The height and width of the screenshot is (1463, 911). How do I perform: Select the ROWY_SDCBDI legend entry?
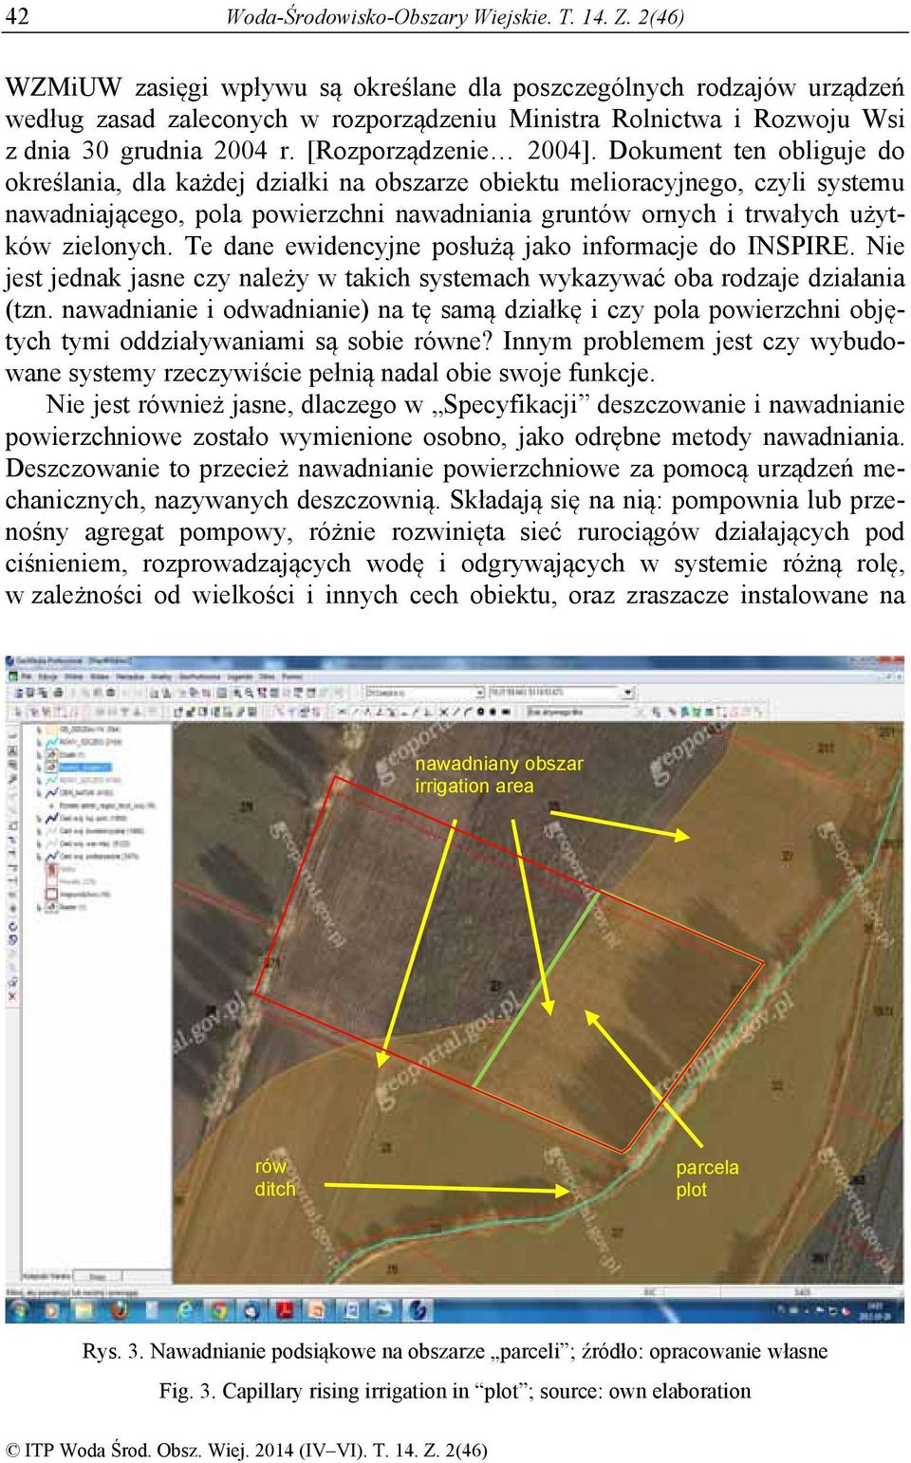click(90, 742)
